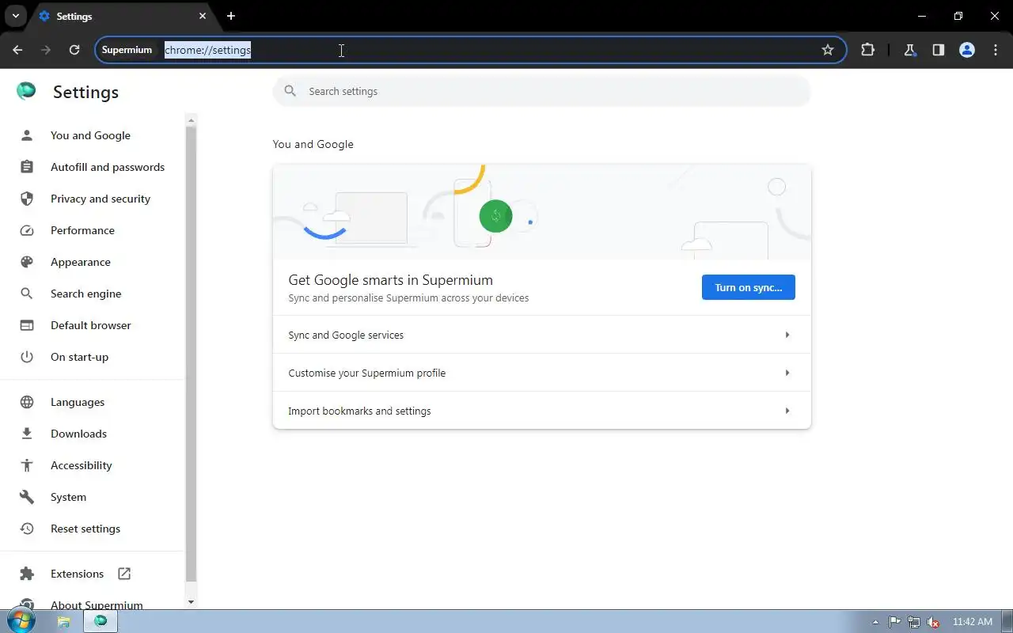Click the sidebar scrollbar down arrow

coord(191,602)
